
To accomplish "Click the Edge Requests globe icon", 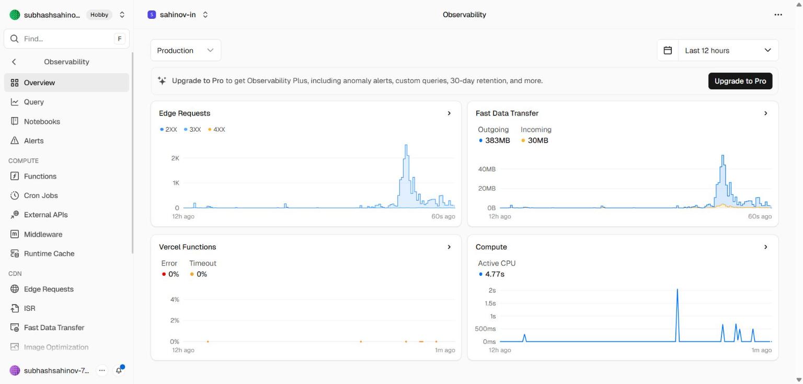I will [15, 289].
